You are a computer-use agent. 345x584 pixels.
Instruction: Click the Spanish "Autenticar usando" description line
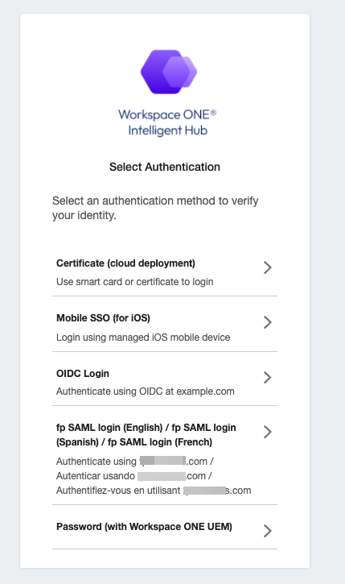pyautogui.click(x=133, y=476)
